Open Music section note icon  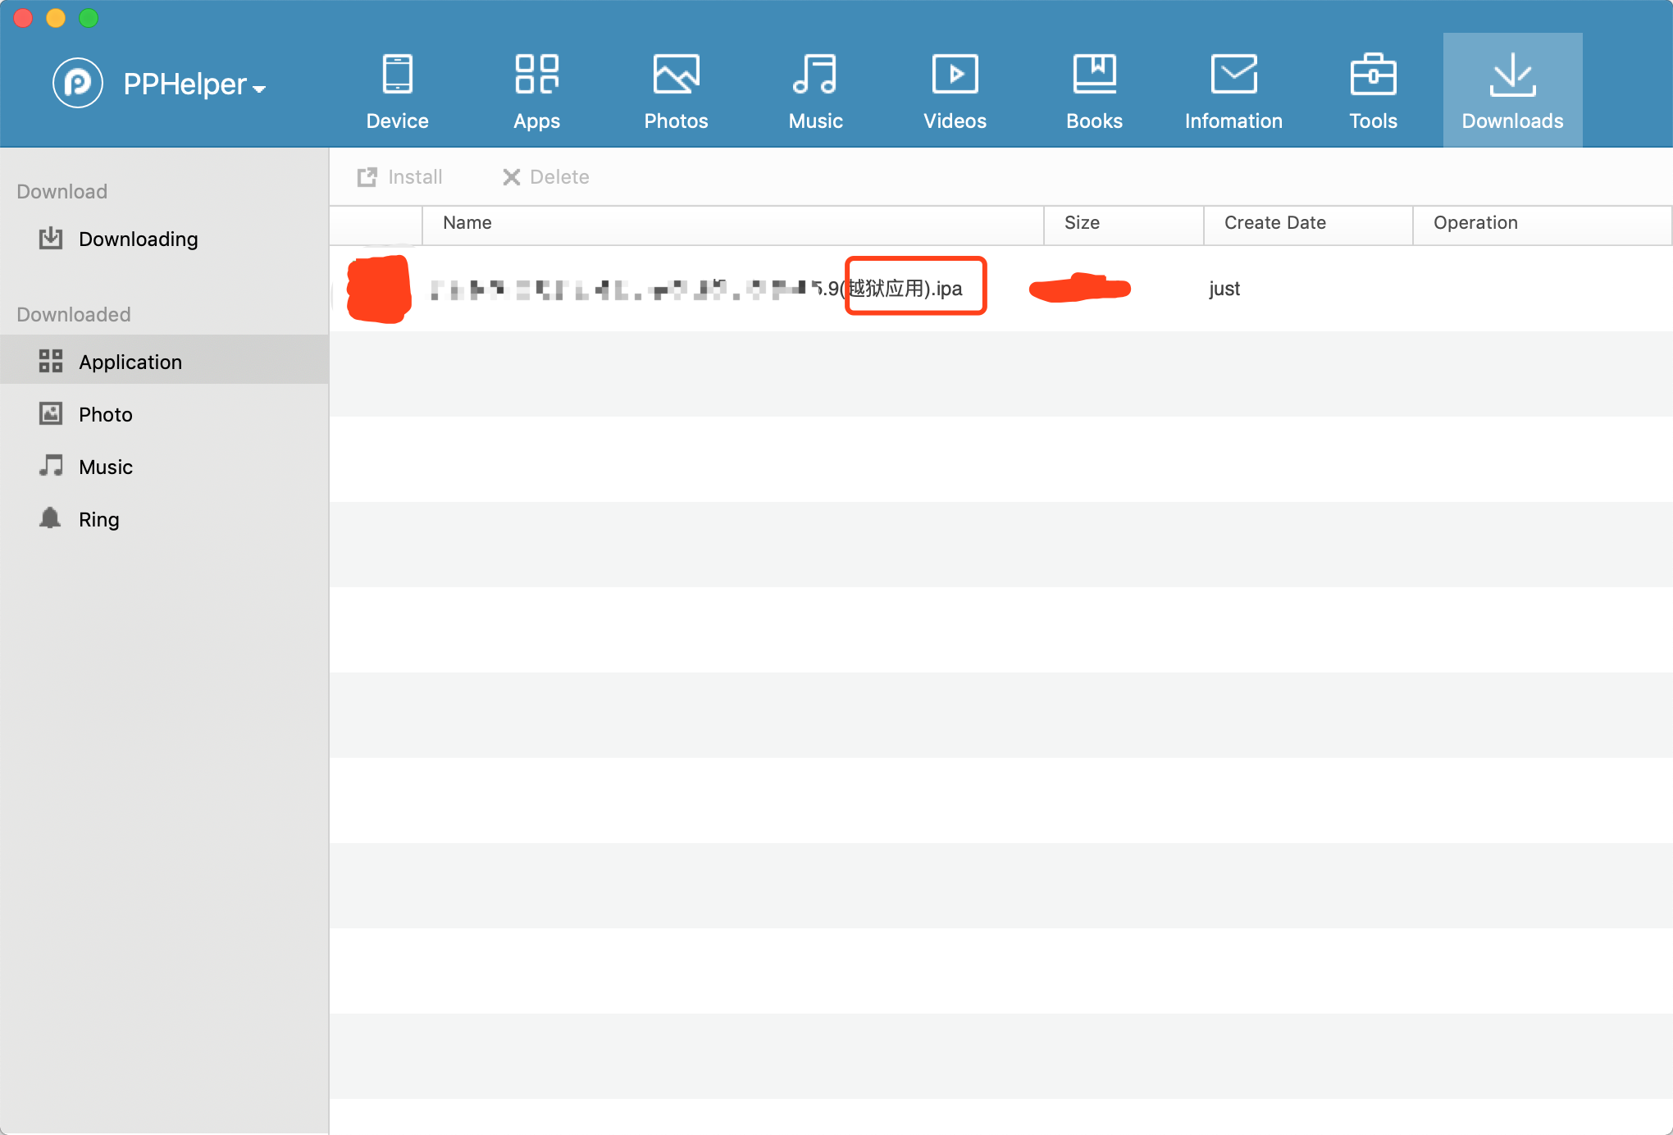pos(815,75)
